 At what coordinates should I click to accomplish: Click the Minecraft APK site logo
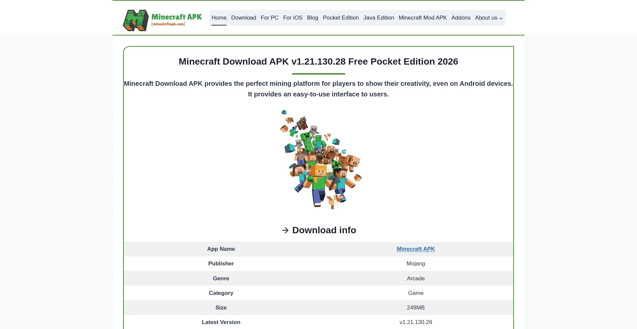[x=162, y=20]
